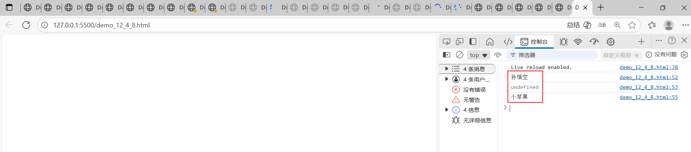Zoom the page with the magnifier icon
This screenshot has height=152, width=691.
617,25
